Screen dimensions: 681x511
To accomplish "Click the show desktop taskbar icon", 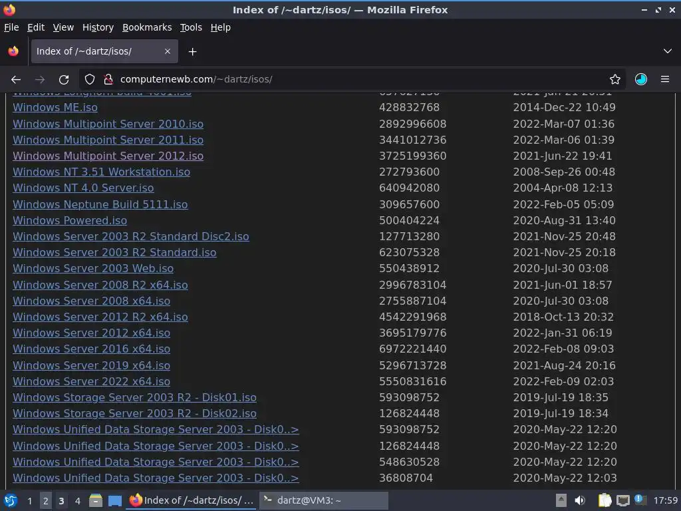I will tap(114, 500).
